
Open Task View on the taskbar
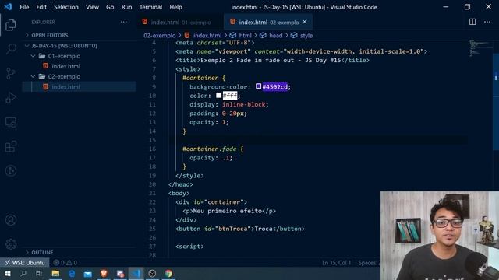click(39, 273)
